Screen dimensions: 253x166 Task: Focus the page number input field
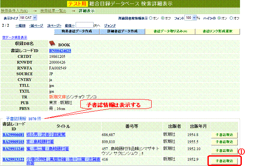click(x=85, y=25)
